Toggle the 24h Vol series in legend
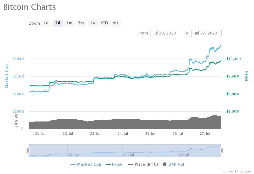The image size is (254, 174). [x=173, y=164]
